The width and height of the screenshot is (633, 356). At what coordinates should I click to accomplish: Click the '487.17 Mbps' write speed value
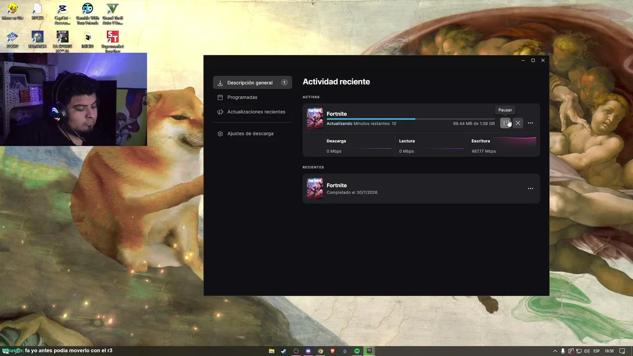tap(484, 151)
